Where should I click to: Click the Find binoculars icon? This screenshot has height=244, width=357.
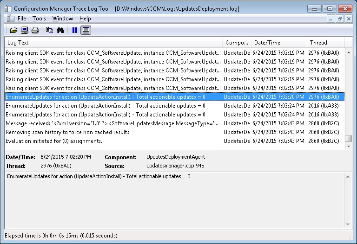pos(60,31)
